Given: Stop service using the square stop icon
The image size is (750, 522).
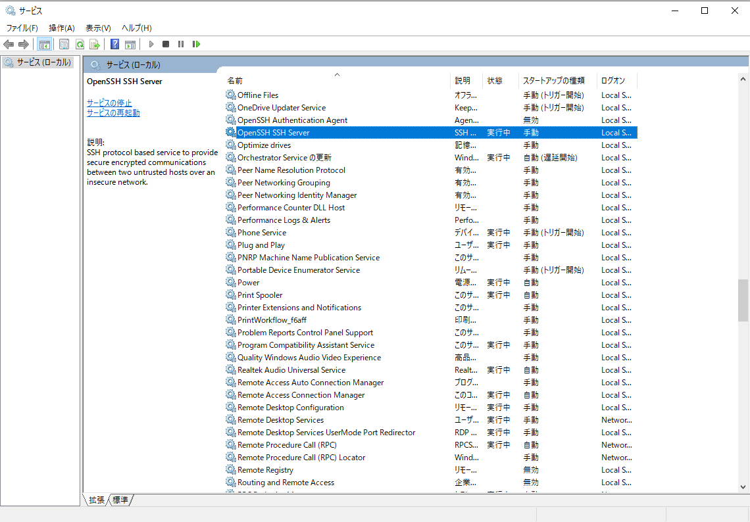Looking at the screenshot, I should [x=166, y=44].
